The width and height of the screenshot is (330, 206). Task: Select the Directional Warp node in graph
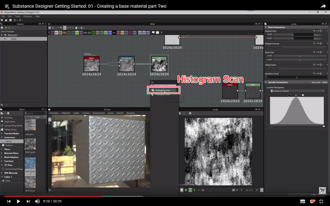pos(126,64)
